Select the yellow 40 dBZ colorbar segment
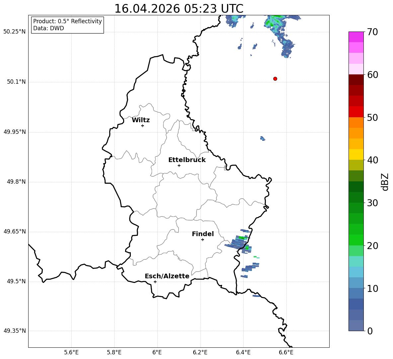393x359 pixels. click(x=356, y=154)
